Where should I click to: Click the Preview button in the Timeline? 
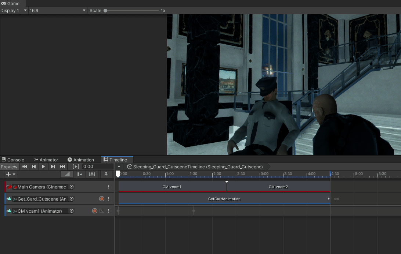click(x=9, y=167)
